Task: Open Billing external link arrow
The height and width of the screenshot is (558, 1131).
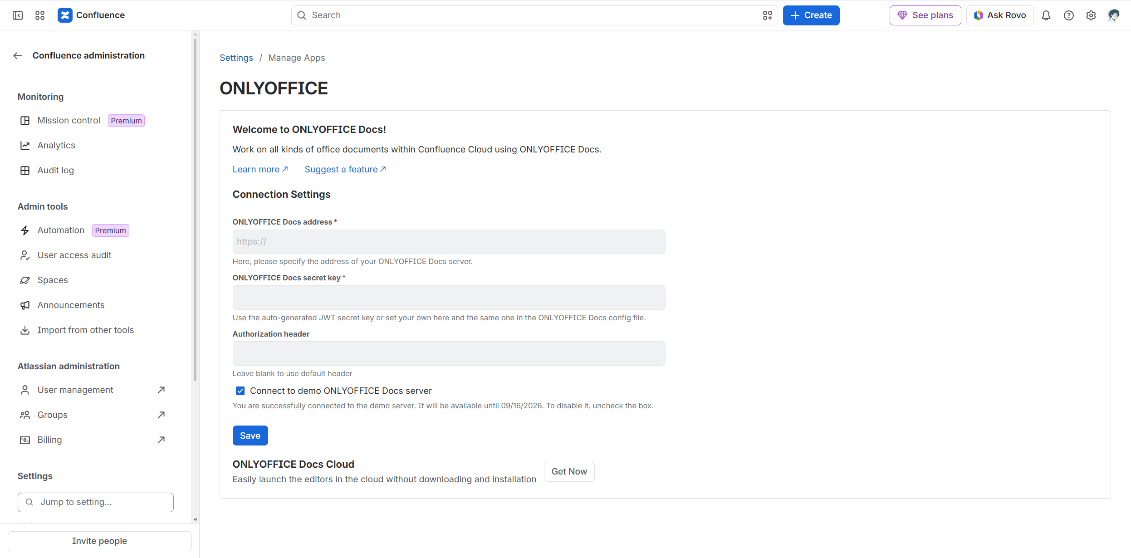Action: pyautogui.click(x=161, y=440)
